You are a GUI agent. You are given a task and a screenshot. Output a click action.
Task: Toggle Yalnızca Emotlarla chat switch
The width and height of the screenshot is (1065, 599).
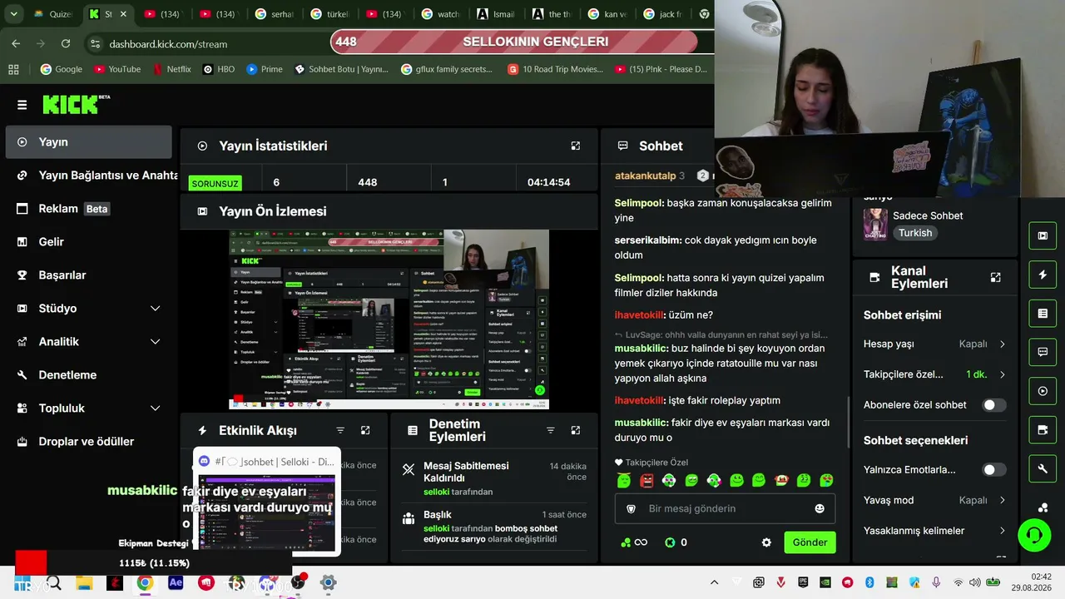point(994,470)
